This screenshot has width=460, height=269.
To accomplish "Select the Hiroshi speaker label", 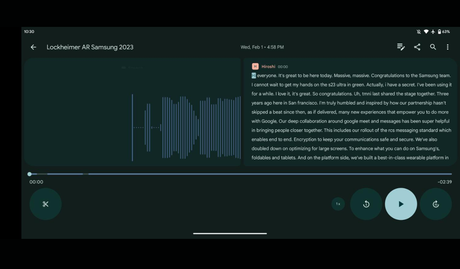I will 268,67.
